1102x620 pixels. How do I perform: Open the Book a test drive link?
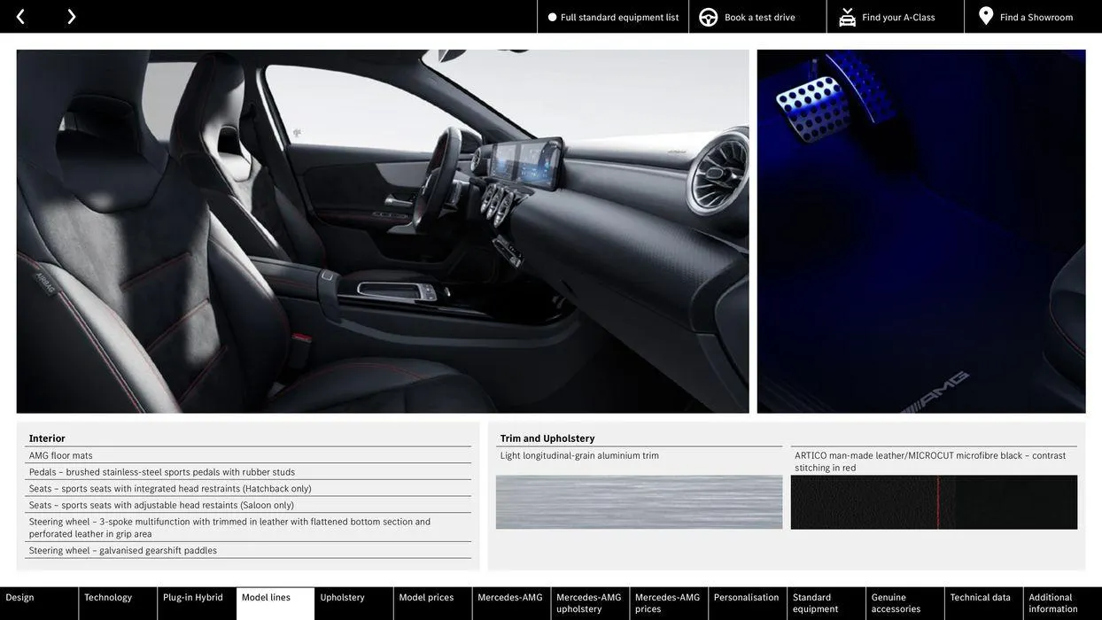pyautogui.click(x=759, y=17)
